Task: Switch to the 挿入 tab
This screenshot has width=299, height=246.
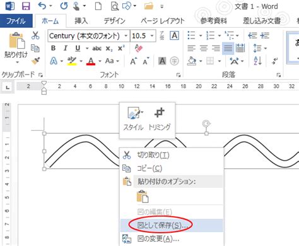Action: (x=81, y=21)
